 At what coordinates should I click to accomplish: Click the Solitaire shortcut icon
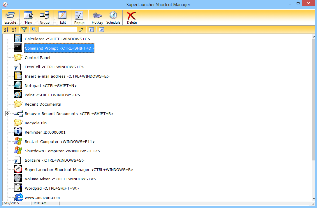[17, 160]
